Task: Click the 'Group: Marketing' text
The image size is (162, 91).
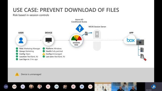Action: (27, 51)
